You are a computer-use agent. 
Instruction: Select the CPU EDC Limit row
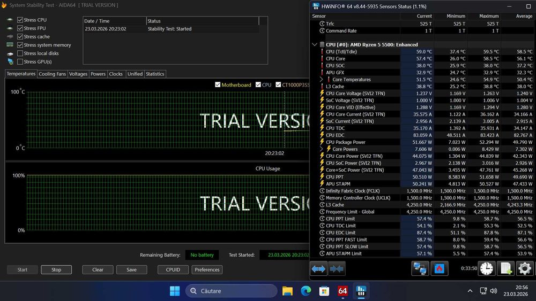coord(423,233)
